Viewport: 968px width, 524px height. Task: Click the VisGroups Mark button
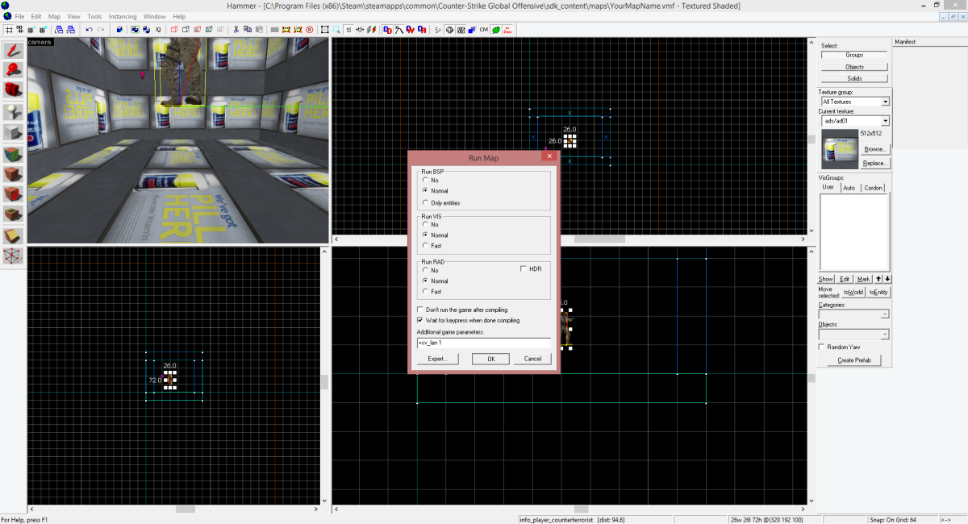coord(863,279)
